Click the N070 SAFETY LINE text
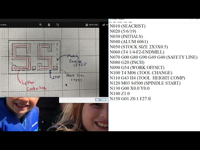 [153, 57]
